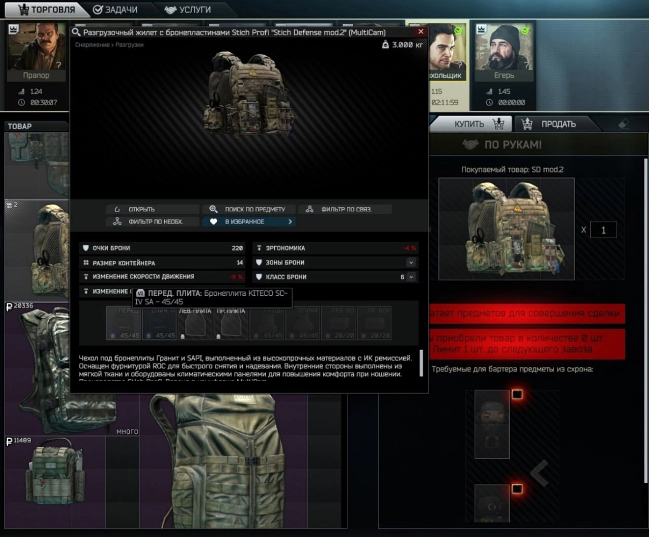This screenshot has width=649, height=537.
Task: Click the second required barter item thumbnail
Action: click(492, 503)
